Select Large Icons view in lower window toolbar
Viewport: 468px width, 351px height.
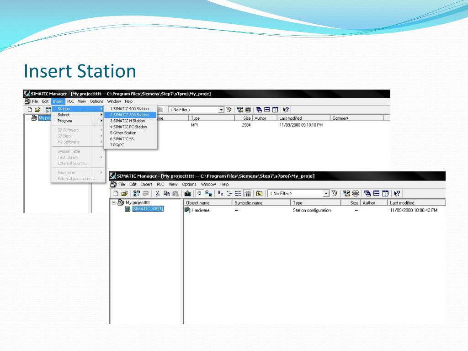pyautogui.click(x=221, y=193)
